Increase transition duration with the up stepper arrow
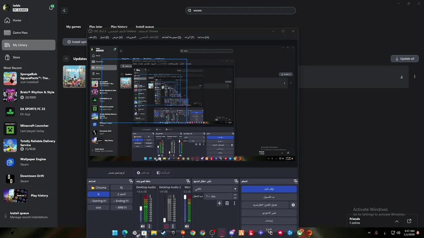The width and height of the screenshot is (424, 238). [235, 195]
